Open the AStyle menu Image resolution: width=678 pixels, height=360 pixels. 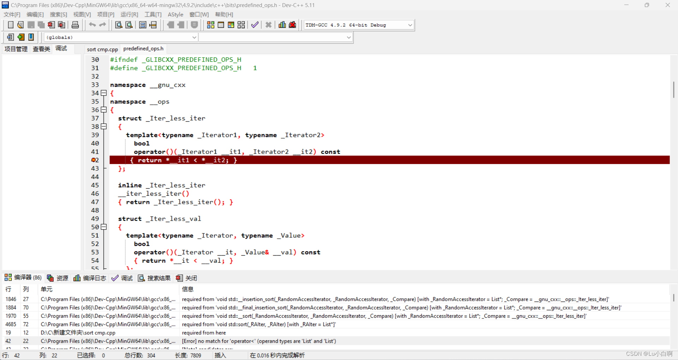coord(176,14)
